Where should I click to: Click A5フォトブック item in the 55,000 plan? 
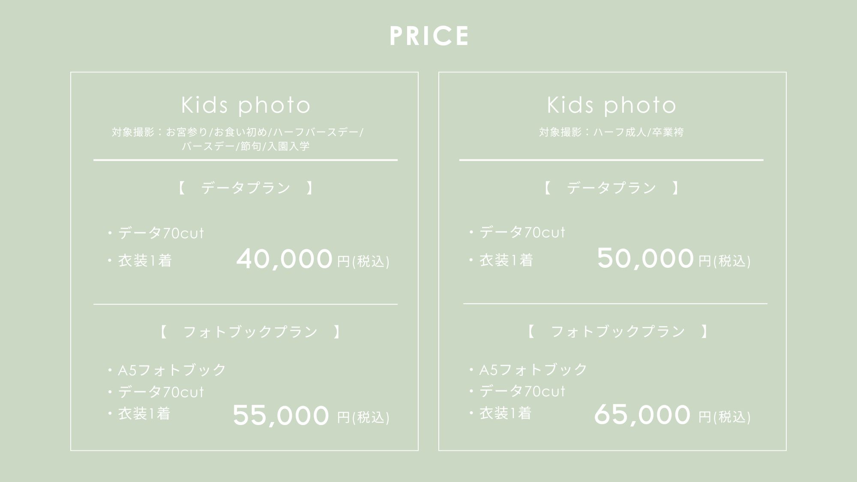[x=171, y=370]
